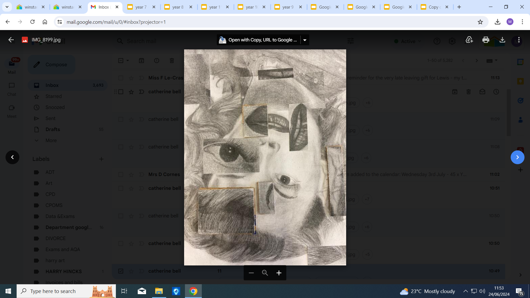Image resolution: width=530 pixels, height=298 pixels.
Task: Expand the More folders list
Action: 51,140
